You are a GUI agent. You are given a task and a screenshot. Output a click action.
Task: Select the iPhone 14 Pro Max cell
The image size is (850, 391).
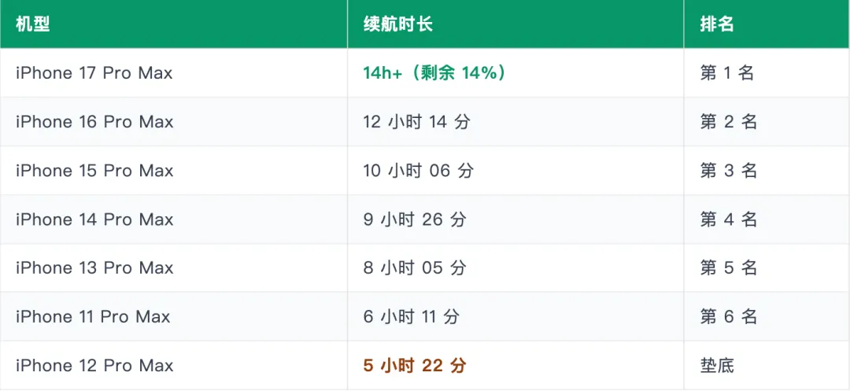[x=173, y=219]
